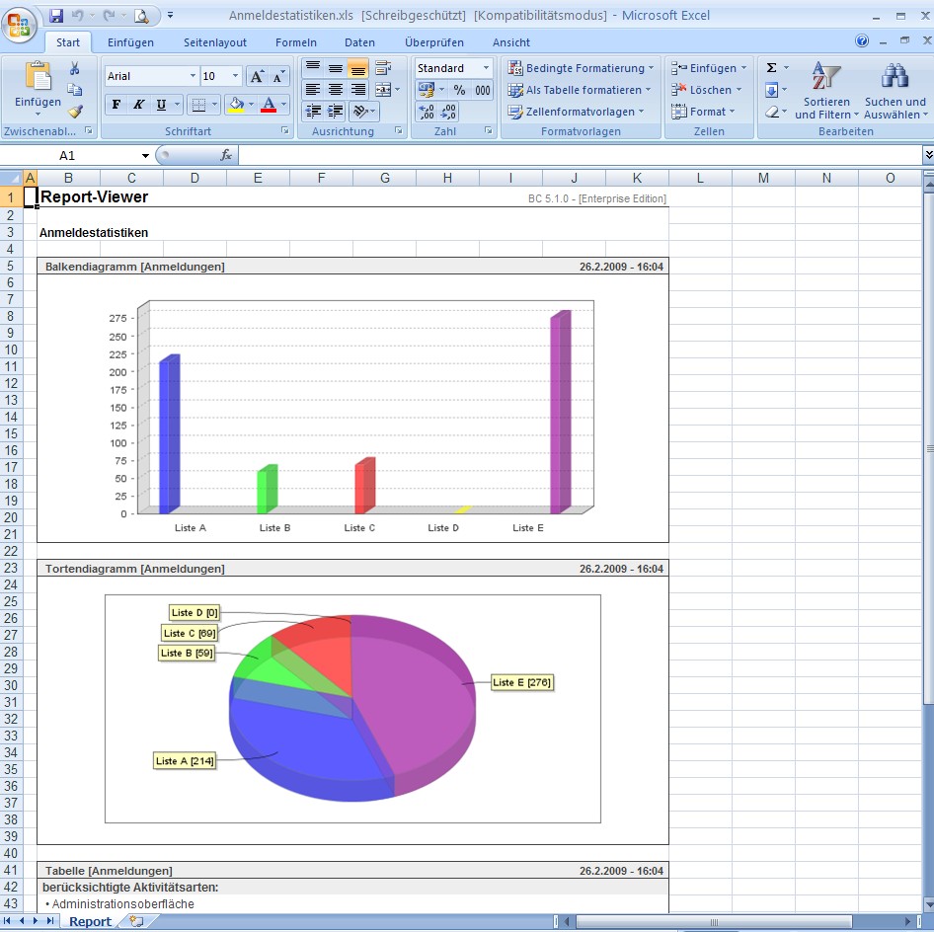The image size is (934, 932).
Task: Expand Als Tabelle formatieren menu
Action: [579, 90]
